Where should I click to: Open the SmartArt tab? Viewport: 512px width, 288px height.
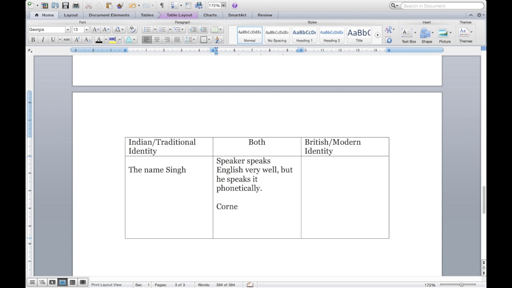(x=237, y=15)
